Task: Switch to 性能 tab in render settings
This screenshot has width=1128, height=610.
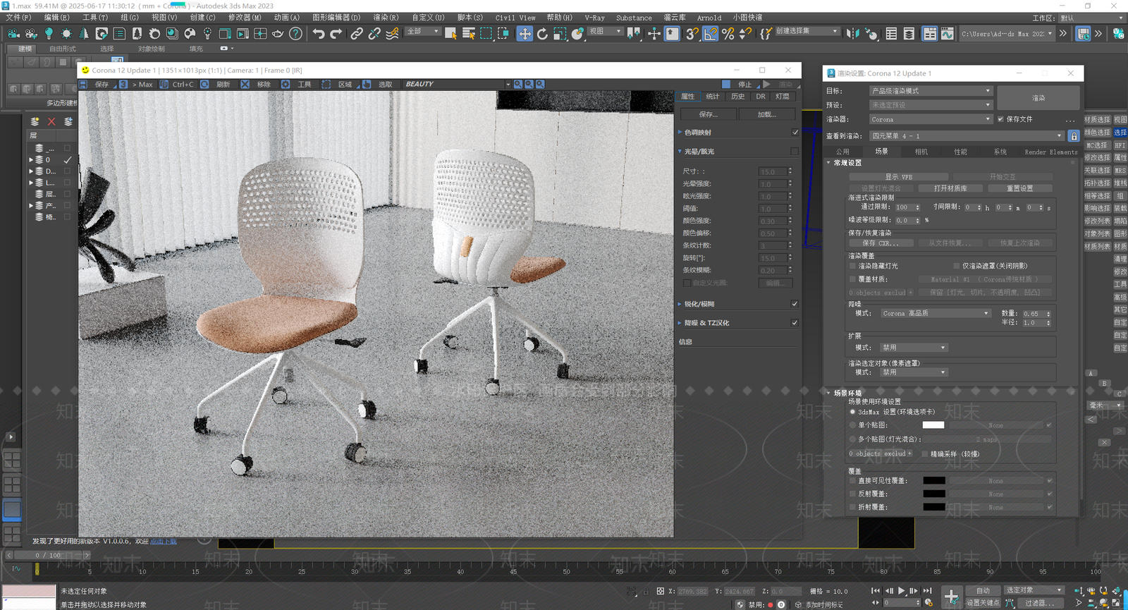Action: (960, 152)
